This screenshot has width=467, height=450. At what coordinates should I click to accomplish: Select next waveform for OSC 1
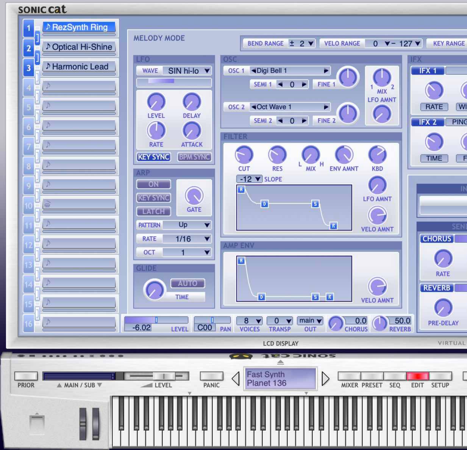pos(326,71)
